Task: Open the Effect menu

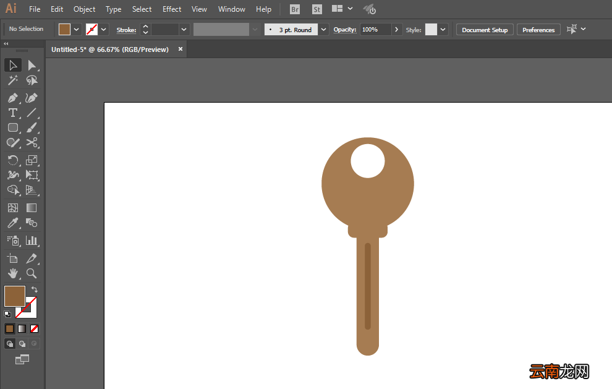Action: click(172, 9)
